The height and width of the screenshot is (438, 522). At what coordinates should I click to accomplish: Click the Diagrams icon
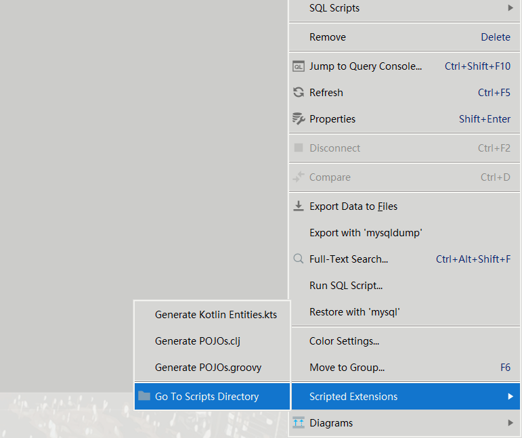coord(298,423)
